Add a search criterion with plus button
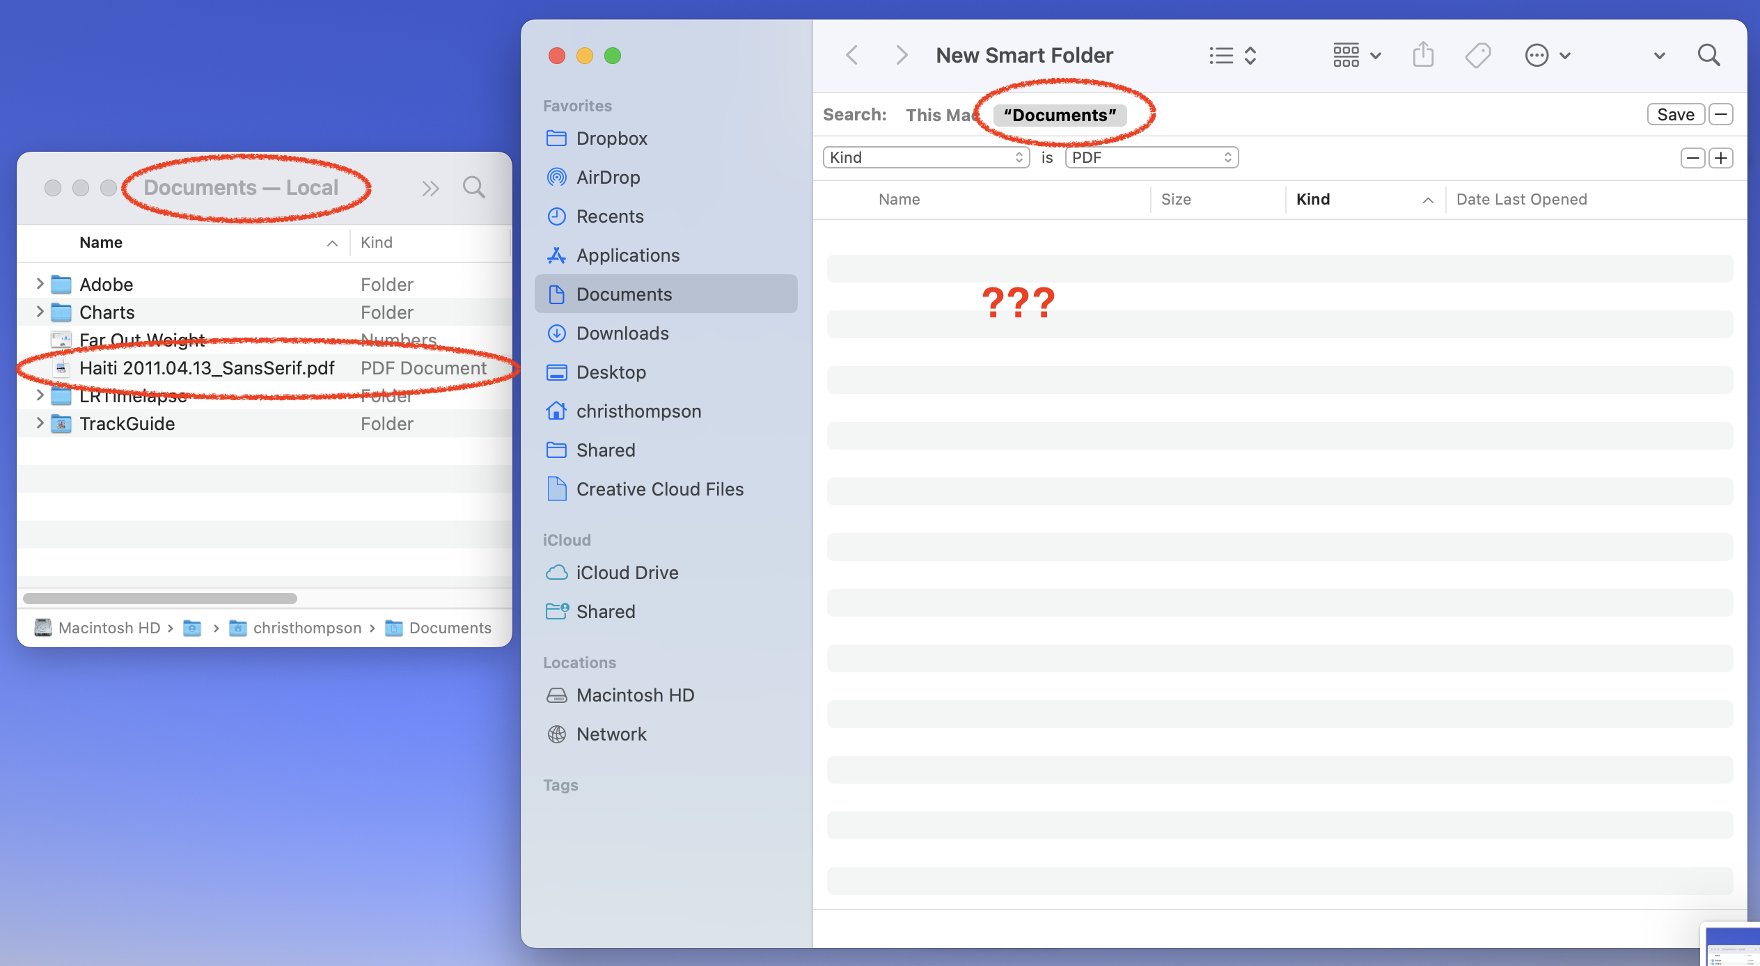Viewport: 1760px width, 966px height. point(1721,158)
